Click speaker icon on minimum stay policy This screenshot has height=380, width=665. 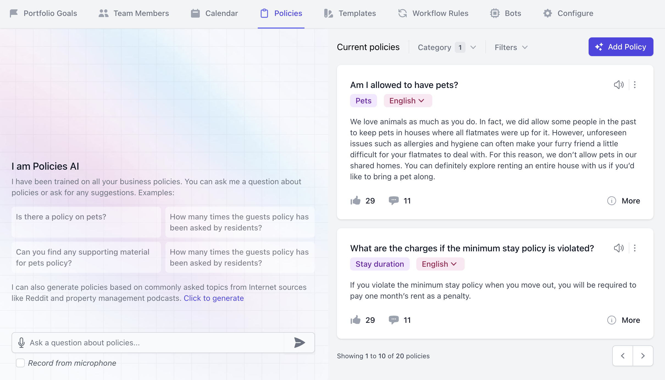point(618,248)
